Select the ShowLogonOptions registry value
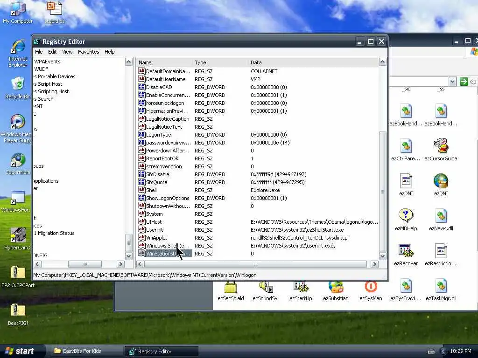Image resolution: width=478 pixels, height=358 pixels. tap(168, 198)
